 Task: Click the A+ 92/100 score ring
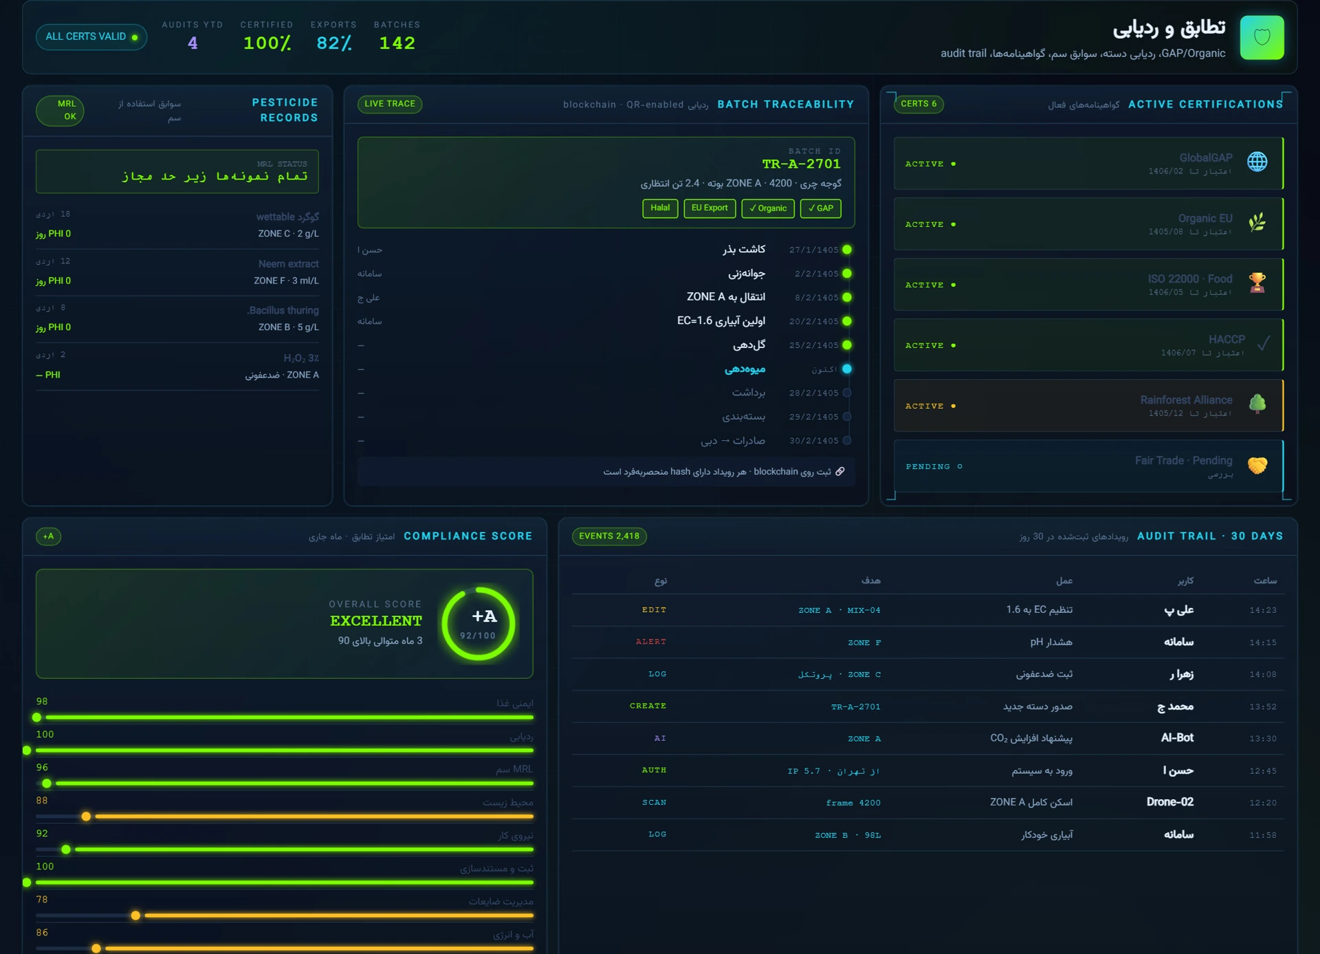[478, 623]
